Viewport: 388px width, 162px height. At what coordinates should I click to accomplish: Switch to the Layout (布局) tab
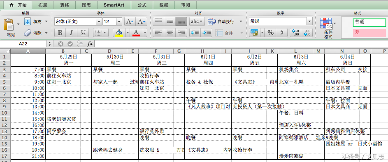[x=42, y=5]
